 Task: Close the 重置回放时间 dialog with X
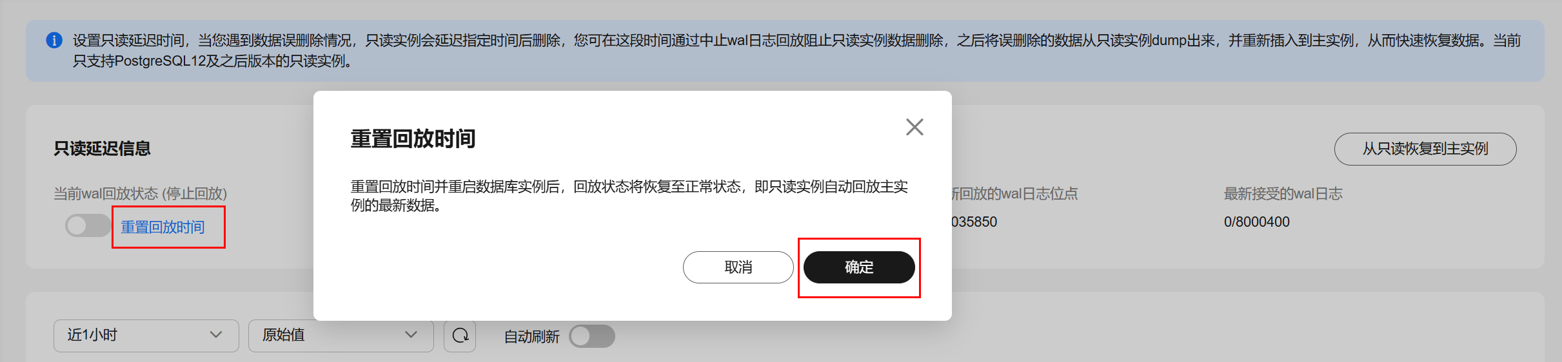[x=914, y=127]
